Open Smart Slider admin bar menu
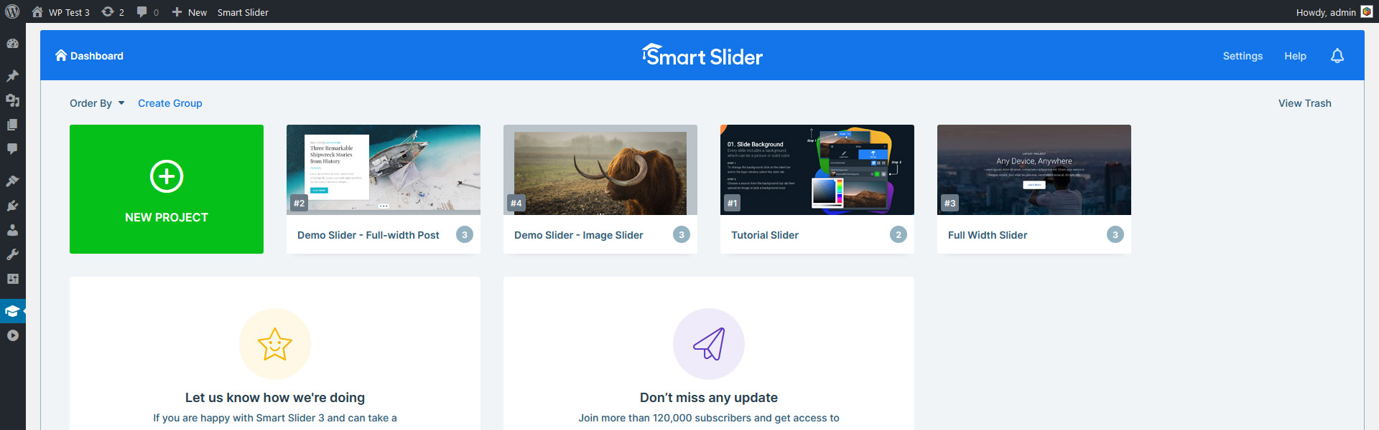Image resolution: width=1379 pixels, height=430 pixels. tap(243, 12)
